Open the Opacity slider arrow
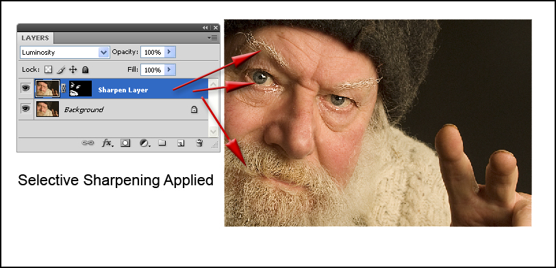This screenshot has height=268, width=556. coord(170,53)
